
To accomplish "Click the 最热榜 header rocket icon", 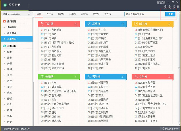I will tap(89, 24).
